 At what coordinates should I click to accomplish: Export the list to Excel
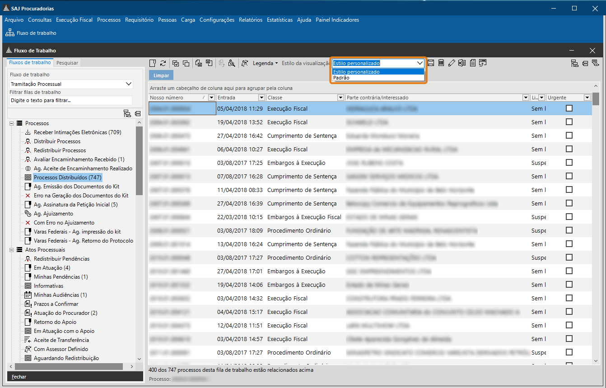461,63
